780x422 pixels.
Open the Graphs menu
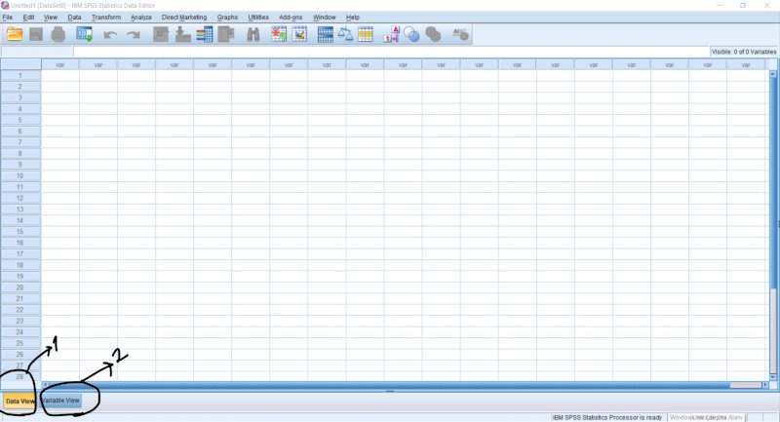coord(227,18)
